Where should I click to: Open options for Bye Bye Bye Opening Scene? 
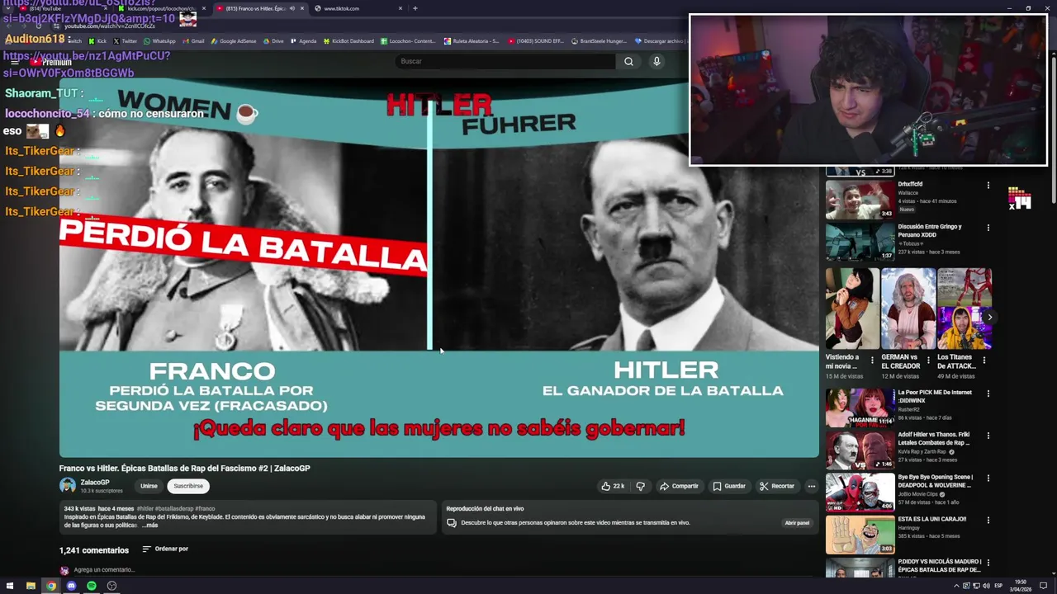click(988, 478)
